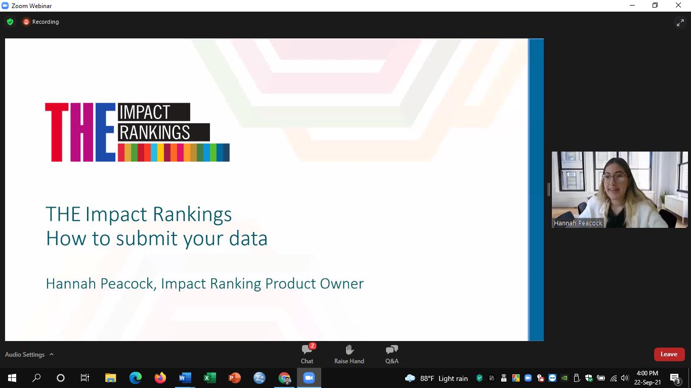Open TeamViewer tray icon

pyautogui.click(x=552, y=378)
